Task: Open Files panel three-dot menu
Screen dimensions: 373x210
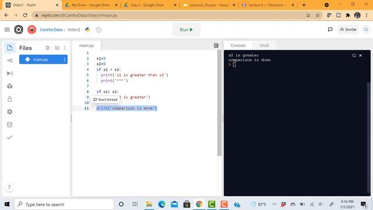Action: click(65, 48)
